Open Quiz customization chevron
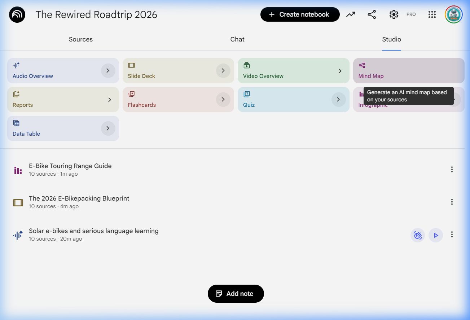The width and height of the screenshot is (470, 320). click(x=338, y=100)
